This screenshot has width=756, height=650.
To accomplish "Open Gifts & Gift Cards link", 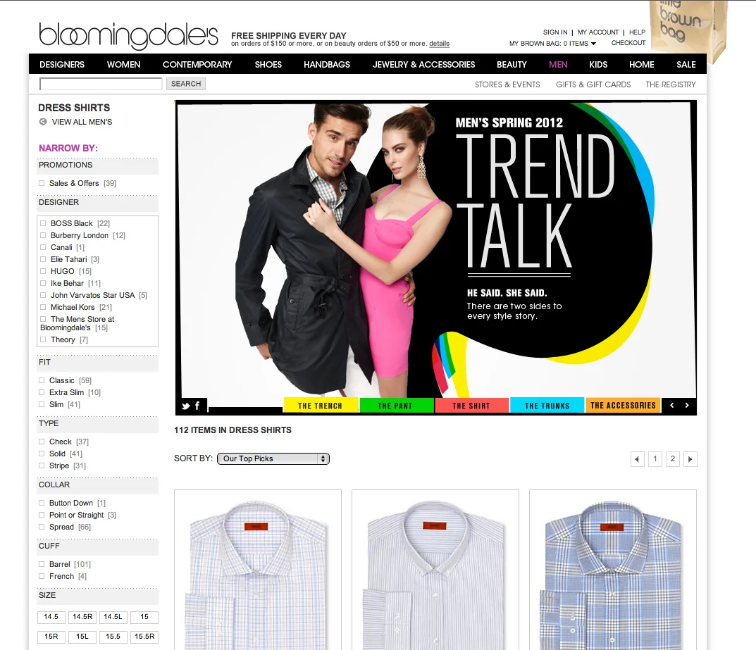I will 593,85.
